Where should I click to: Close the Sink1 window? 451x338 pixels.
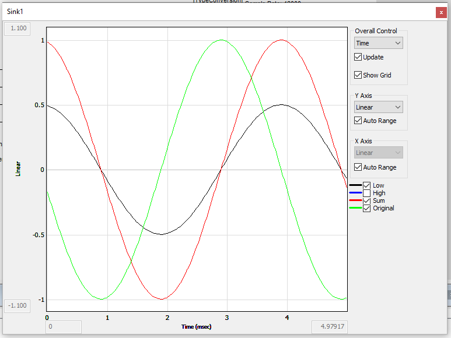[x=440, y=12]
